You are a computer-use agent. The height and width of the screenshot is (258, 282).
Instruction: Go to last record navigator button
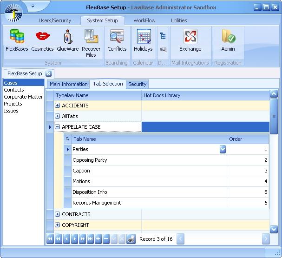pyautogui.click(x=90, y=239)
